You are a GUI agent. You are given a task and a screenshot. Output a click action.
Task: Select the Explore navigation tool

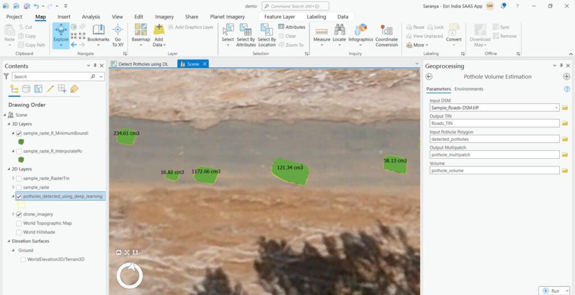[x=61, y=33]
